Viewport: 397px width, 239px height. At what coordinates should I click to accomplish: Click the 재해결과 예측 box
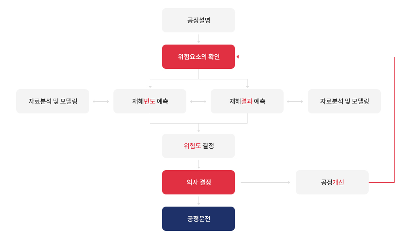pyautogui.click(x=247, y=101)
